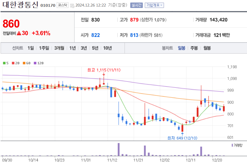Click the red 20-day moving average swatch
247x165 pixels.
[x=13, y=63]
